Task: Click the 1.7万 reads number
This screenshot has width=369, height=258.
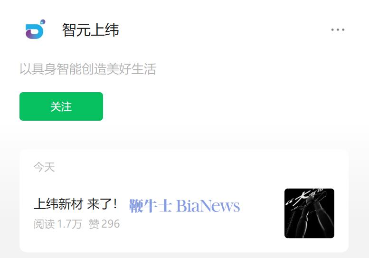Action: tap(70, 224)
